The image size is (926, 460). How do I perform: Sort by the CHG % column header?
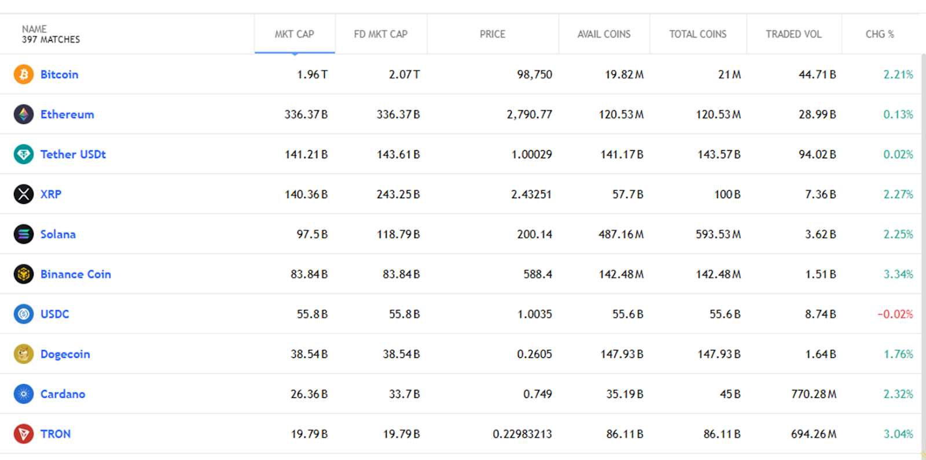(x=880, y=34)
